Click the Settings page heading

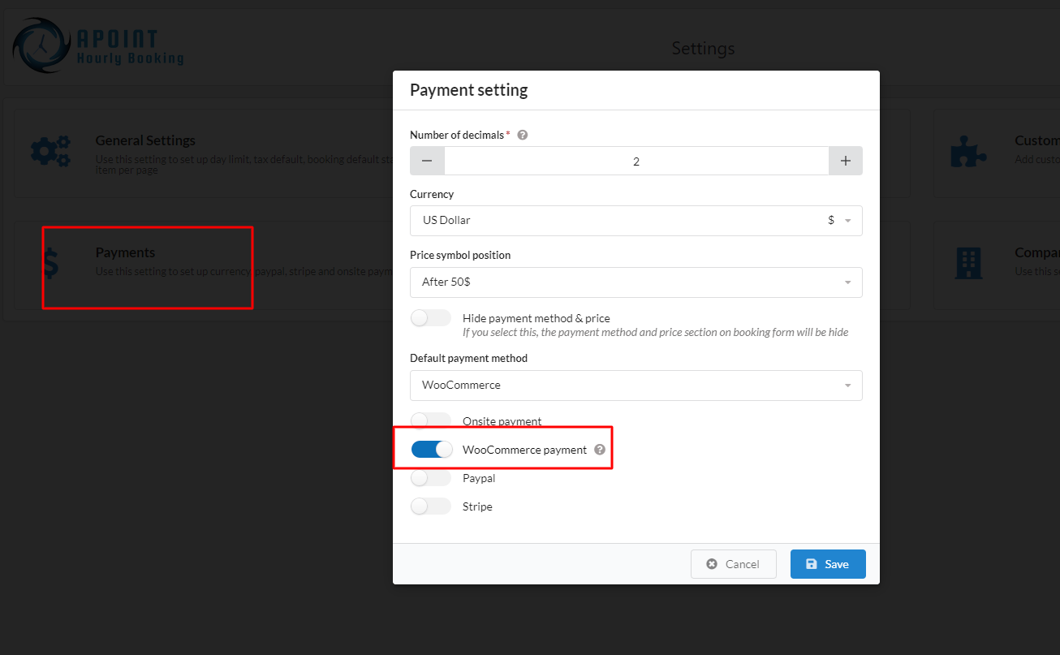coord(703,49)
